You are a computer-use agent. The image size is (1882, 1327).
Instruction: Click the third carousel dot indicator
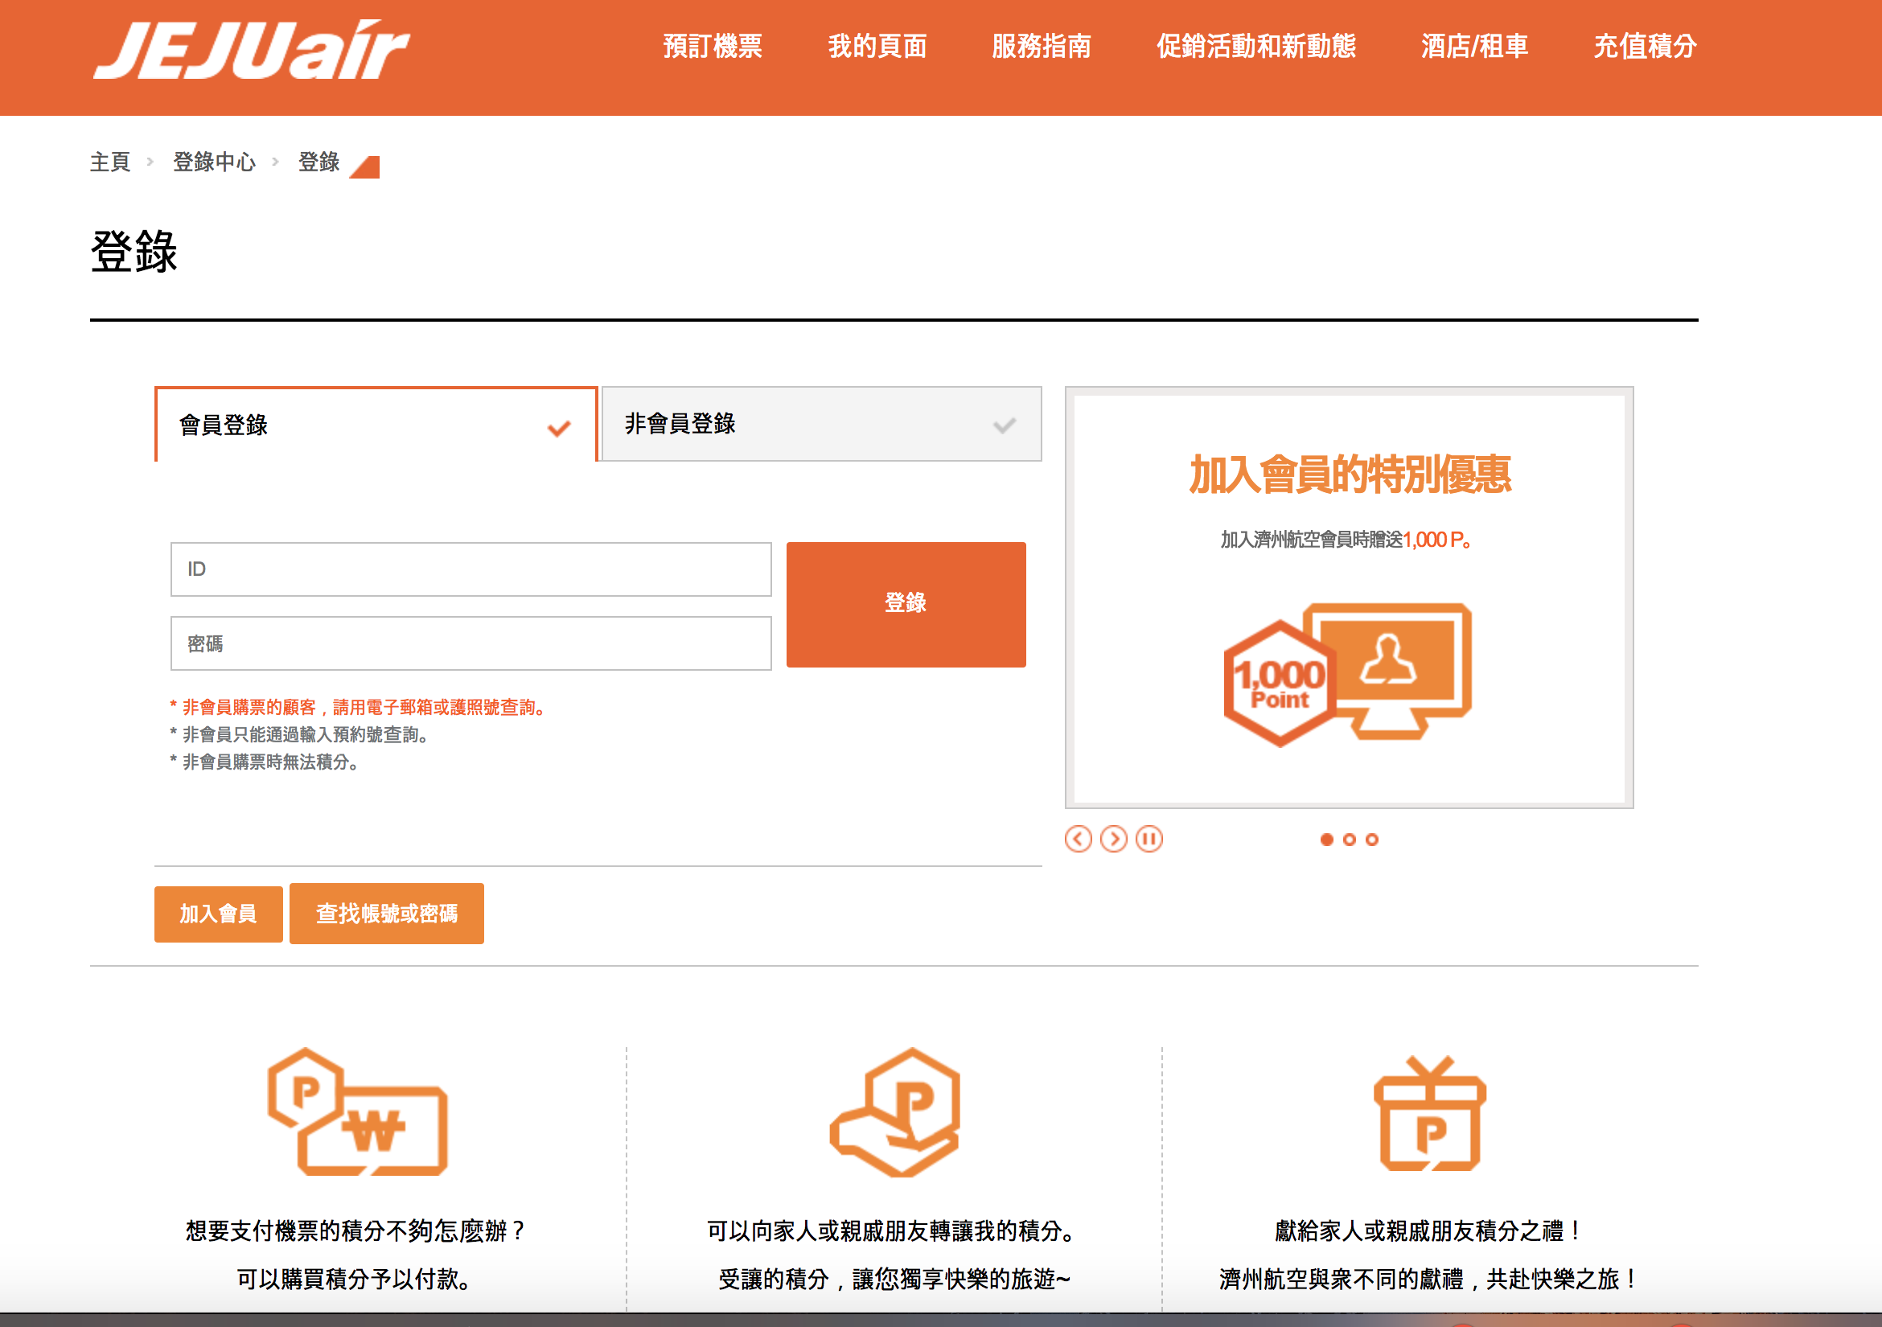[1372, 840]
